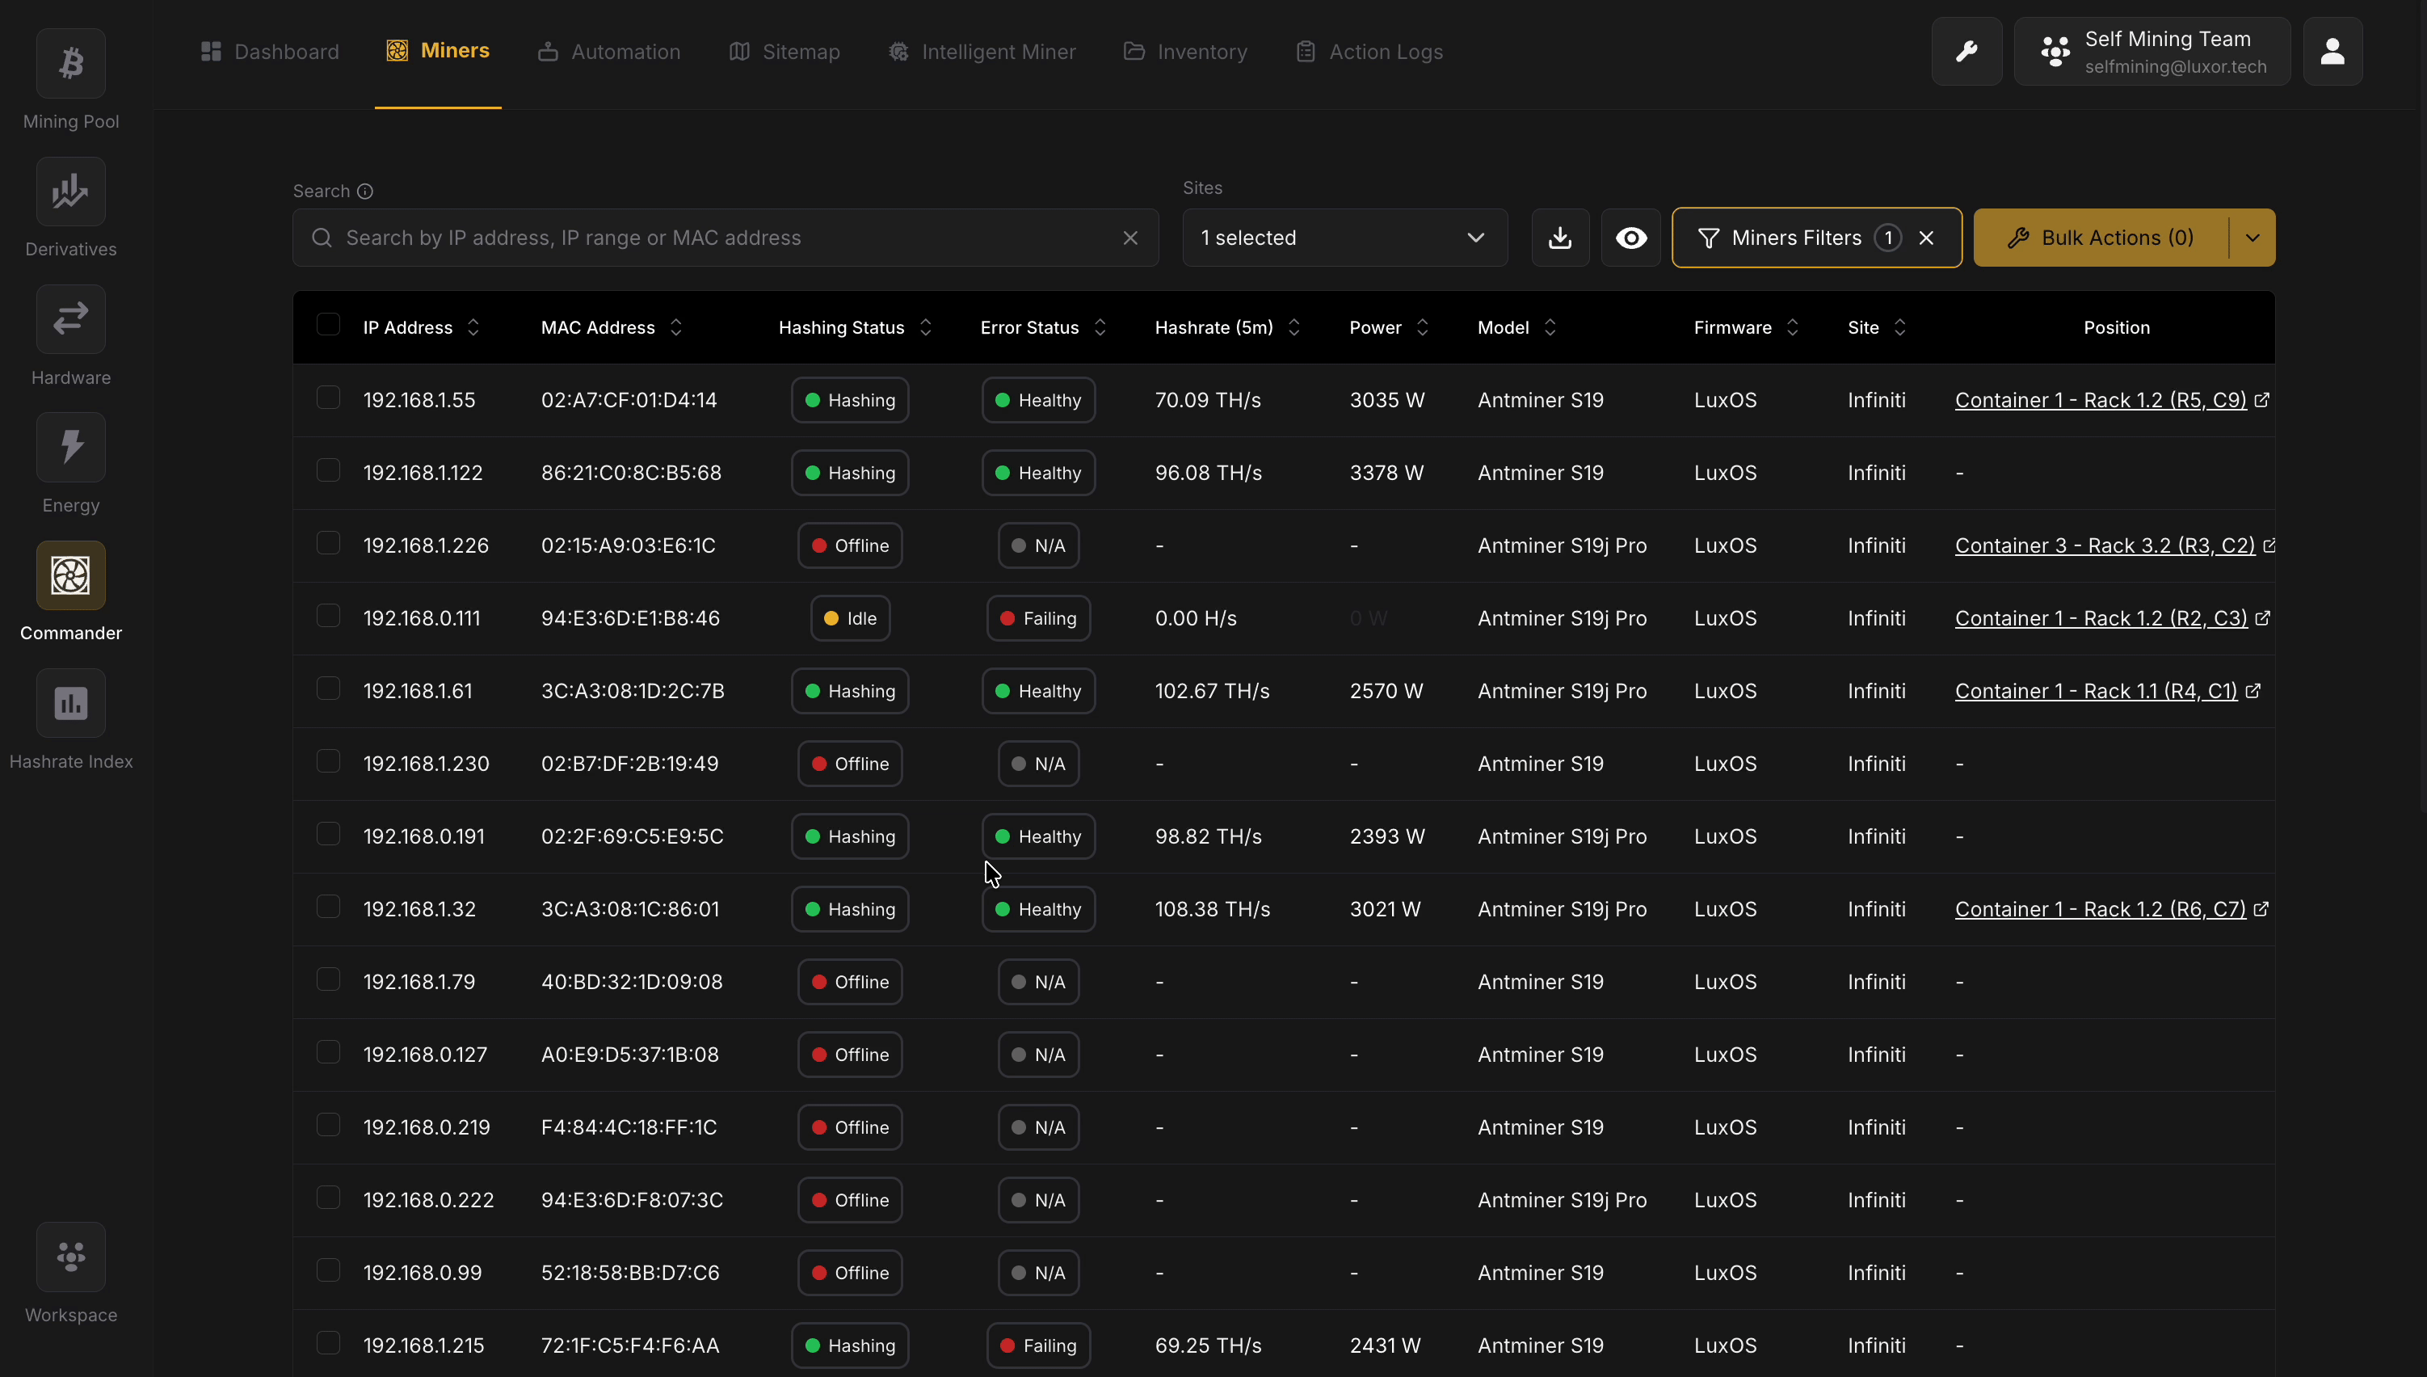The width and height of the screenshot is (2427, 1377).
Task: Open the user profile icon
Action: pos(2332,52)
